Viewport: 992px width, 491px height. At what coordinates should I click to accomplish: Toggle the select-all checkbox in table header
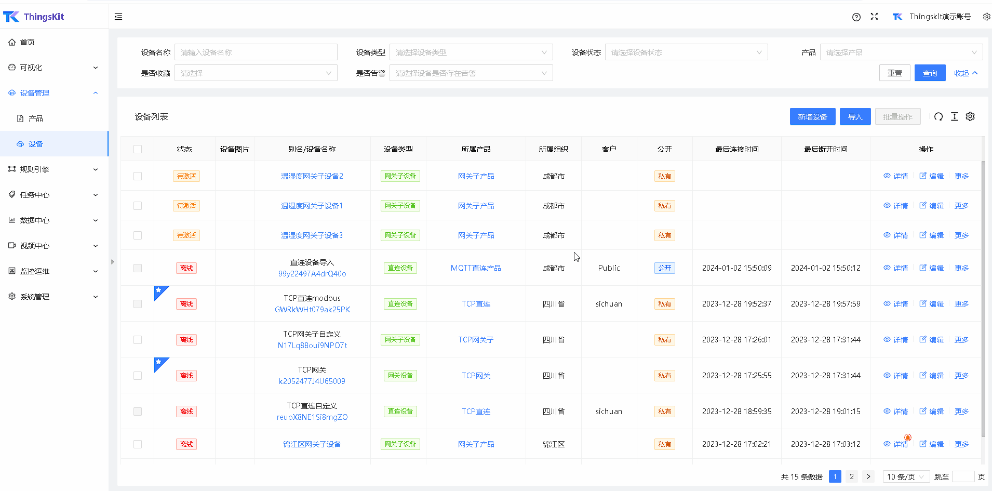tap(138, 149)
